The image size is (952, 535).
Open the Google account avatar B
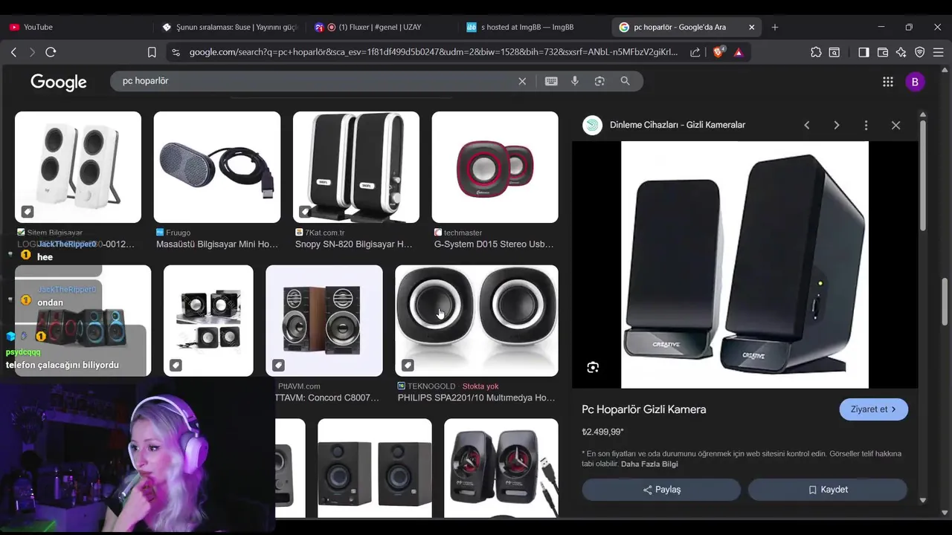[915, 82]
